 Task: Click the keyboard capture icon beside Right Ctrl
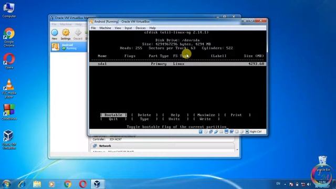pos(247,132)
